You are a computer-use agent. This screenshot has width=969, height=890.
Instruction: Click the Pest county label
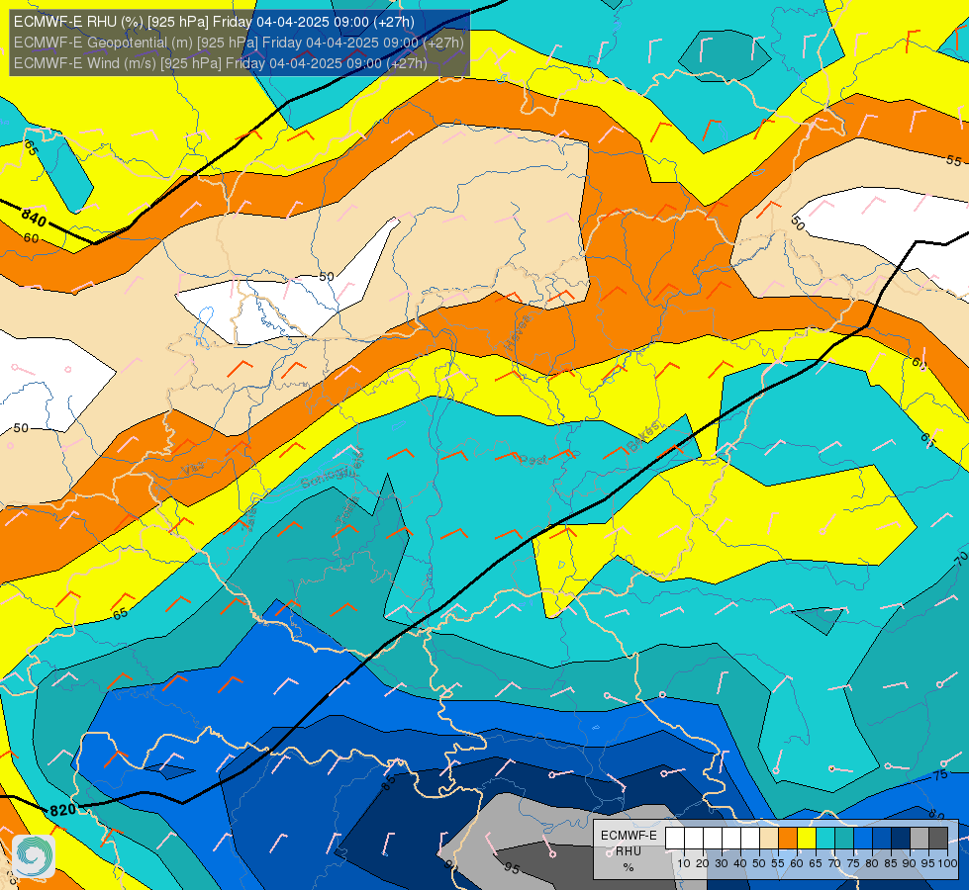point(533,460)
